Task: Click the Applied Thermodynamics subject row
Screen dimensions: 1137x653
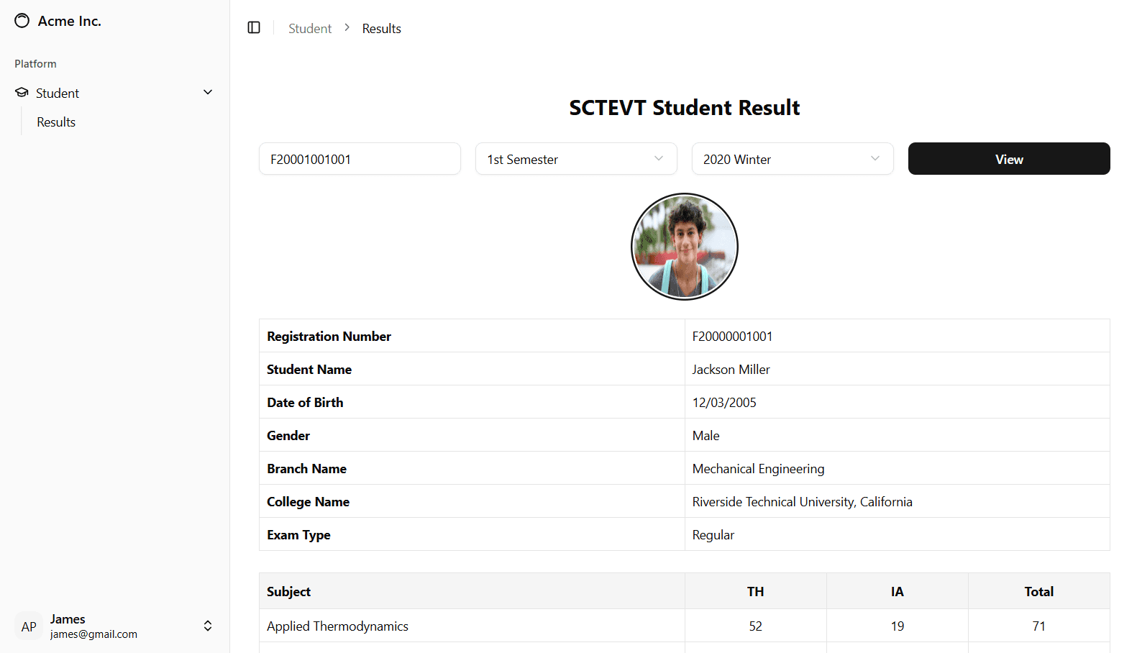Action: tap(337, 626)
